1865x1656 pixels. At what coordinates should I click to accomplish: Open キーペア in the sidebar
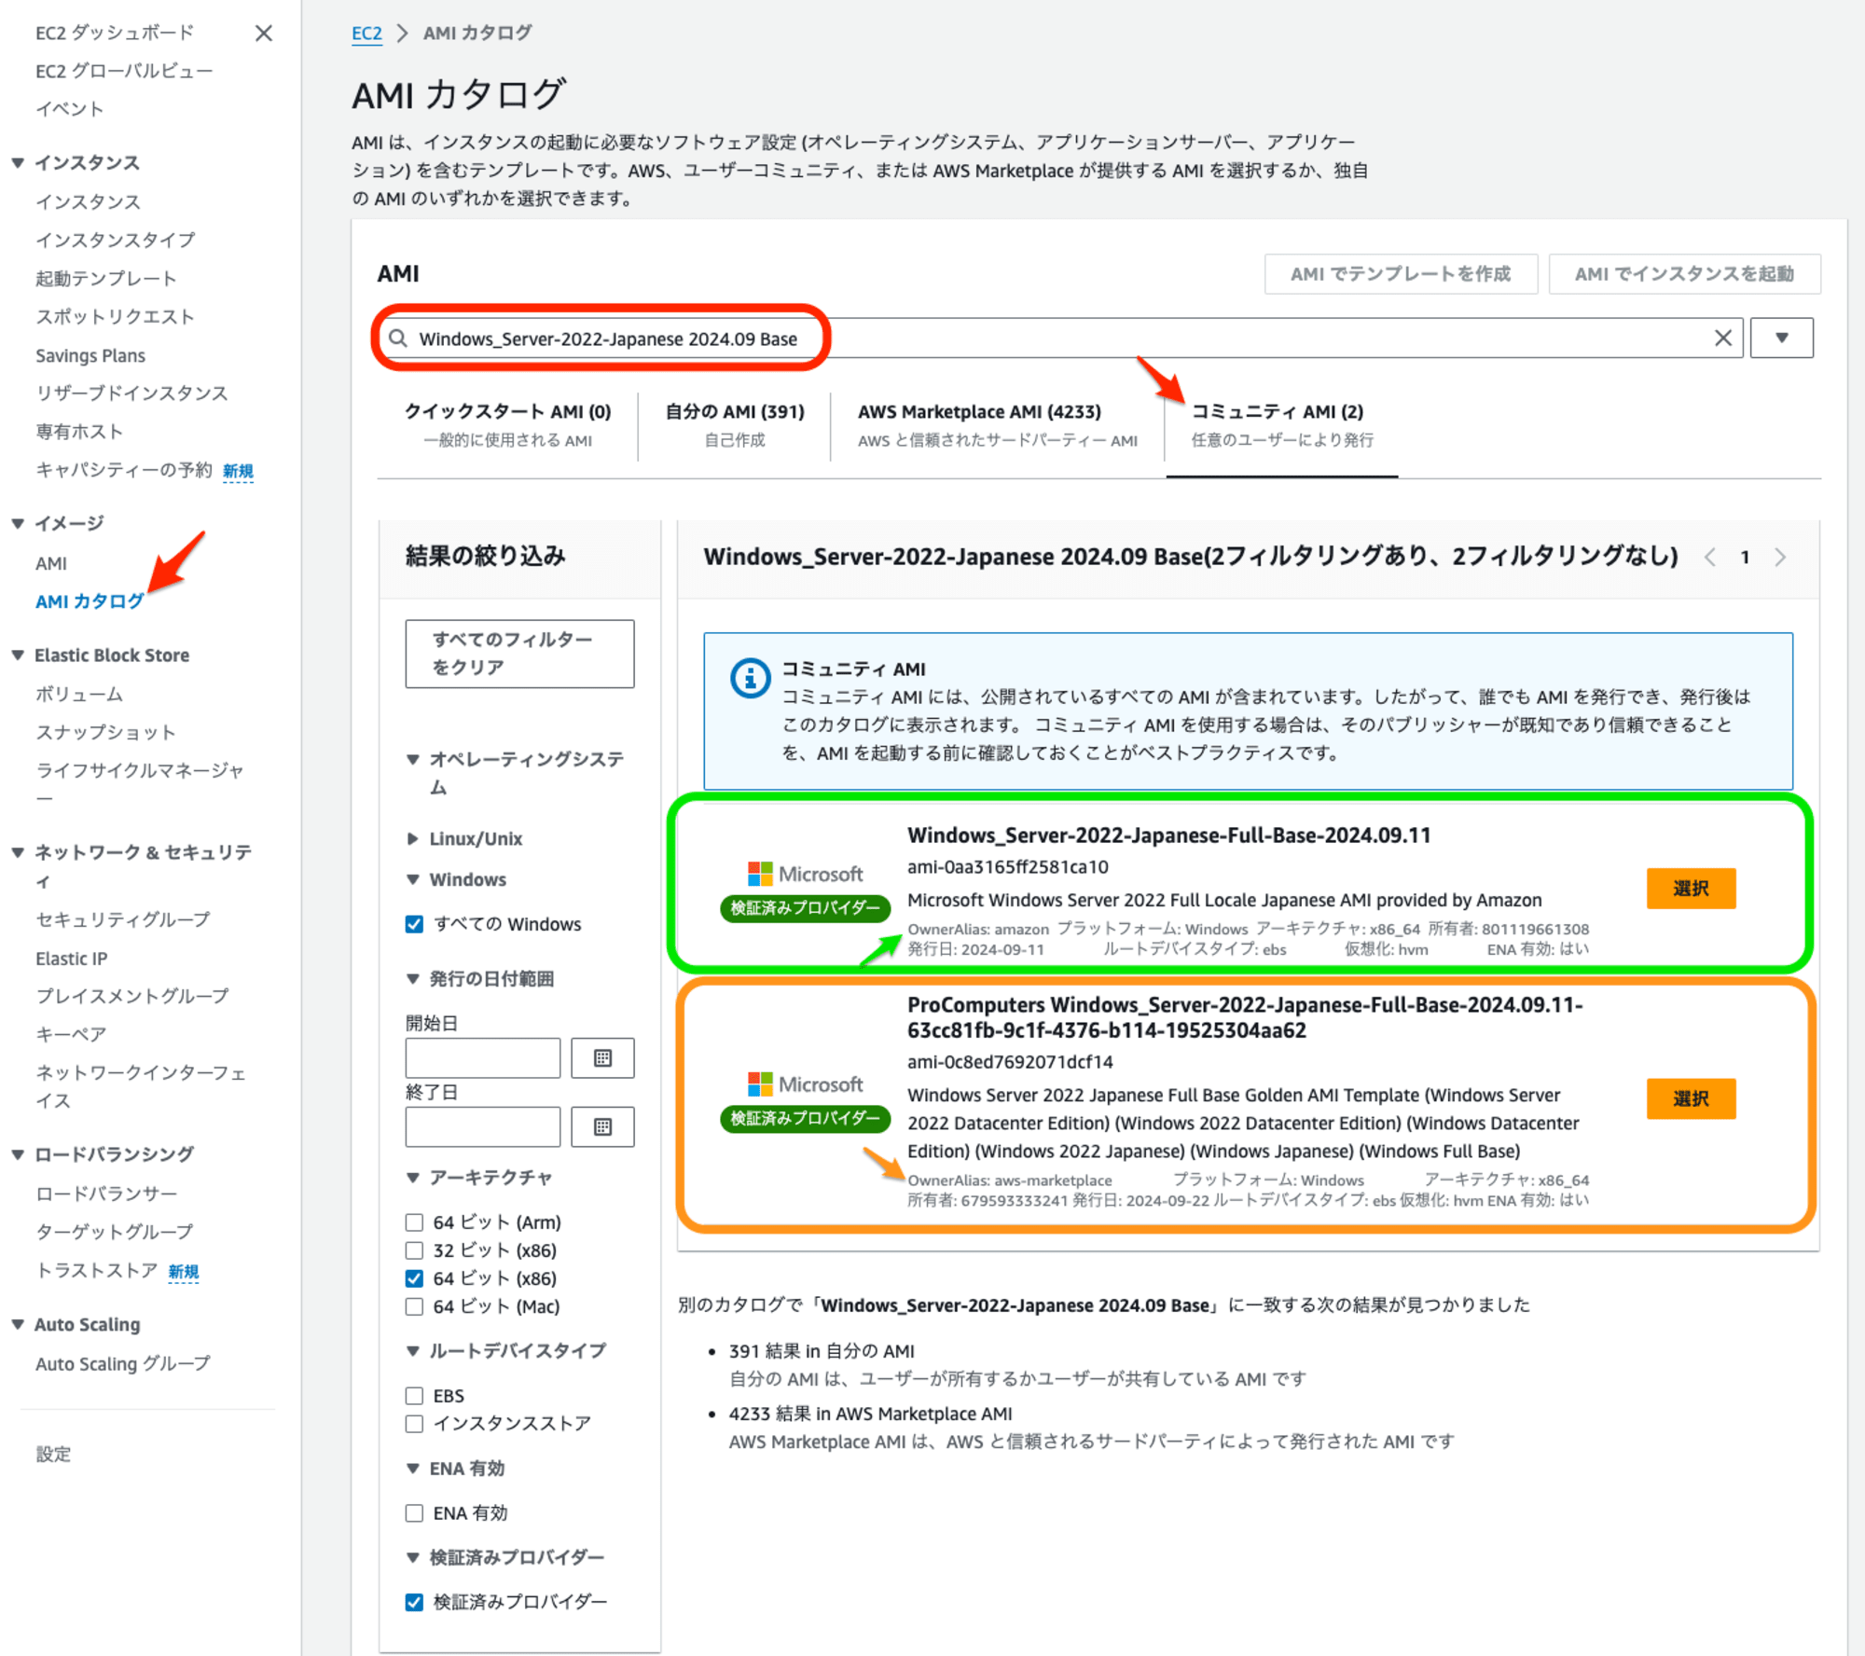tap(71, 1034)
